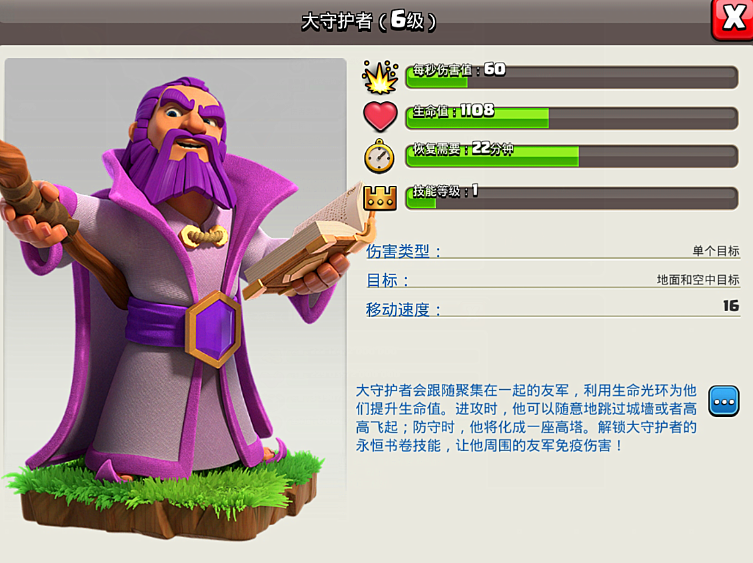The width and height of the screenshot is (753, 563).
Task: Select the 移动速度 movement speed row
Action: pyautogui.click(x=552, y=308)
